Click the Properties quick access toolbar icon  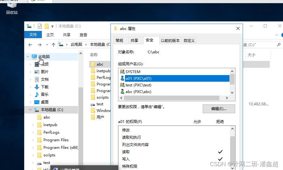(x=40, y=26)
